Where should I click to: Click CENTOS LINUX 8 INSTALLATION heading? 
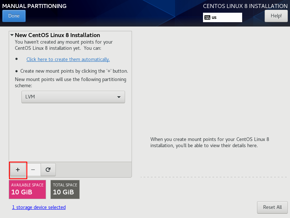245,6
